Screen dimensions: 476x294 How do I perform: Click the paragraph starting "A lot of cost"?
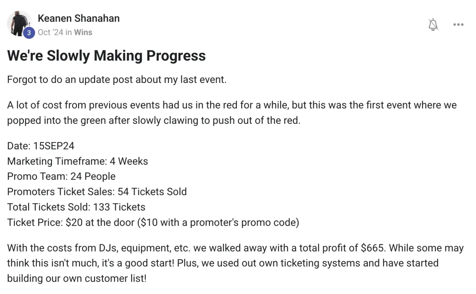[x=232, y=105]
